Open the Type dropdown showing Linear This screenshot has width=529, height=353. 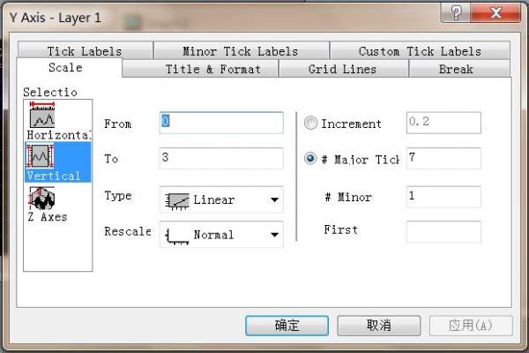[x=221, y=199]
